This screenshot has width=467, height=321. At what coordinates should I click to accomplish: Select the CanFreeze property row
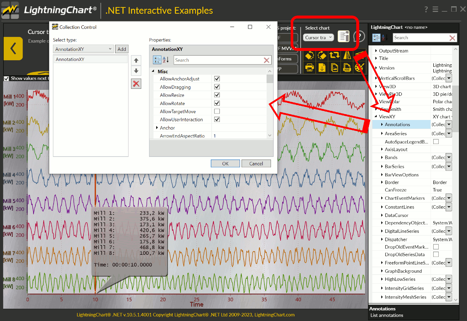(412, 190)
